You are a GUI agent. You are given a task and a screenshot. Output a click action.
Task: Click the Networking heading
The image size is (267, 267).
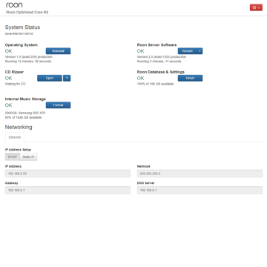coord(19,127)
